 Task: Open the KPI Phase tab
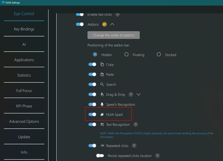(24, 106)
